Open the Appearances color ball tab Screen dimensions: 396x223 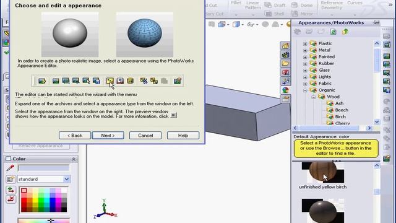(285, 90)
